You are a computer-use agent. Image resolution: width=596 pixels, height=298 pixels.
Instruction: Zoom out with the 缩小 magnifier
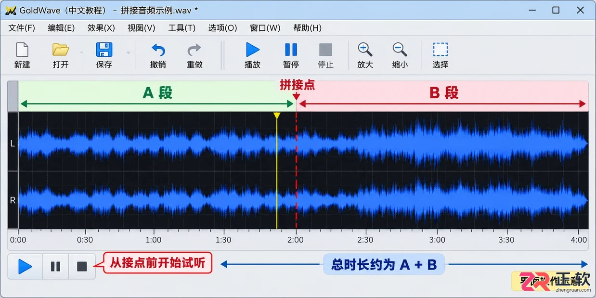(x=400, y=50)
